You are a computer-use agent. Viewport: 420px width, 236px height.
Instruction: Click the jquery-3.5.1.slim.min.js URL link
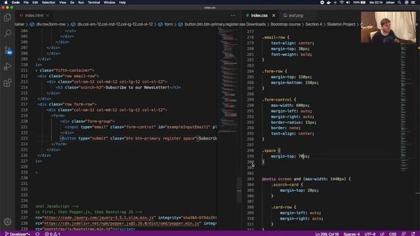[99, 218]
